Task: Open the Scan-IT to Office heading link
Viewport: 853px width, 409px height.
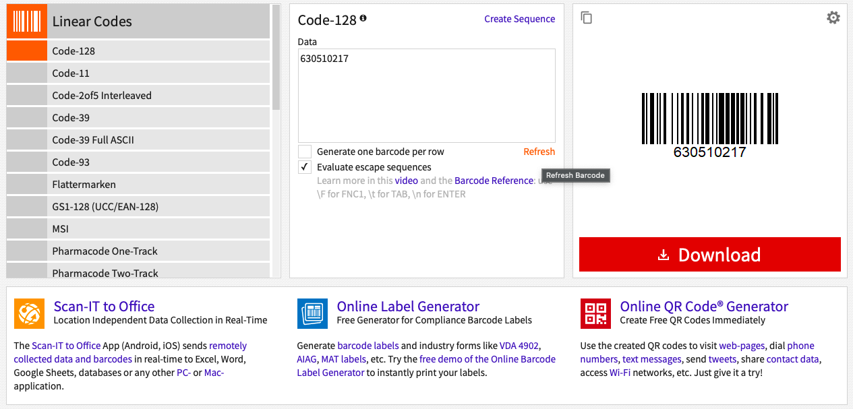Action: pos(105,307)
